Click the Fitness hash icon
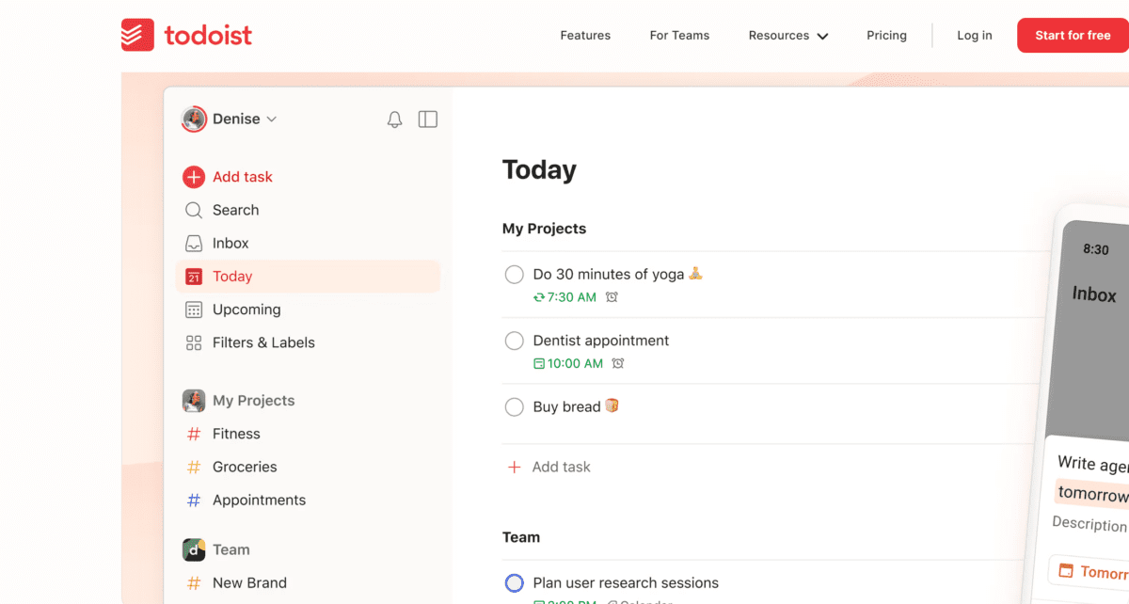This screenshot has width=1129, height=604. (x=194, y=434)
